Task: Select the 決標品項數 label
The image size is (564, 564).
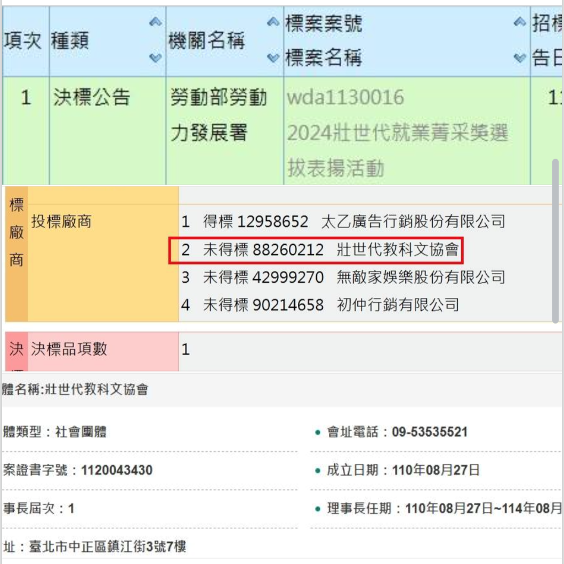Action: (69, 349)
